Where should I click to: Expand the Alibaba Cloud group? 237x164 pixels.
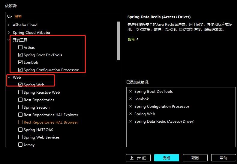coord(9,25)
